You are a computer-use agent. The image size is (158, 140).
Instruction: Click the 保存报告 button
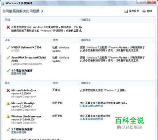pos(132,11)
